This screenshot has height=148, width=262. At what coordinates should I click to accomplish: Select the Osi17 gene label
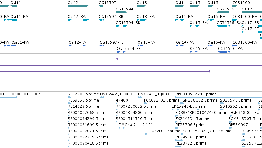coord(247,9)
